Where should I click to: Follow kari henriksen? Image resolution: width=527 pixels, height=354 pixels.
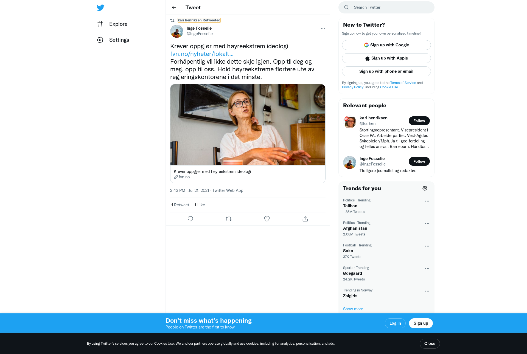(419, 121)
